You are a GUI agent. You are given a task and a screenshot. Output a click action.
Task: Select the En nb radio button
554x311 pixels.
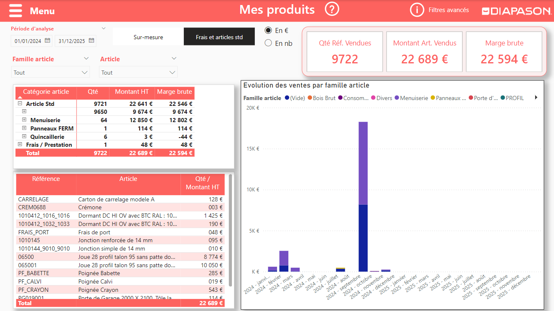click(x=268, y=43)
